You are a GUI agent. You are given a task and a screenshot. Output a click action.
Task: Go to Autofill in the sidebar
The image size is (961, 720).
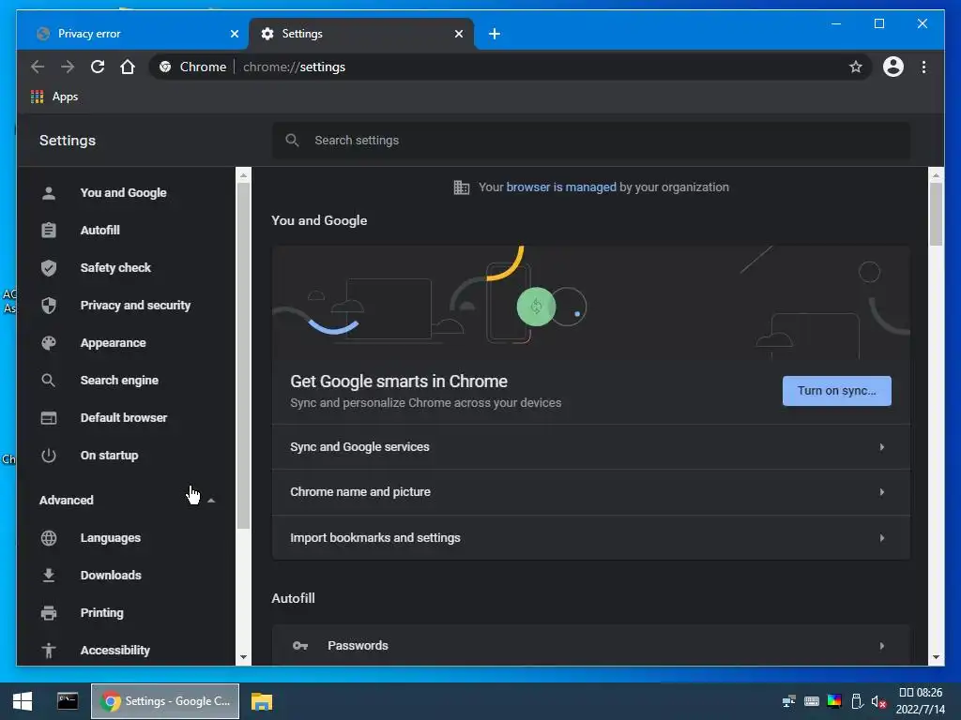tap(99, 231)
